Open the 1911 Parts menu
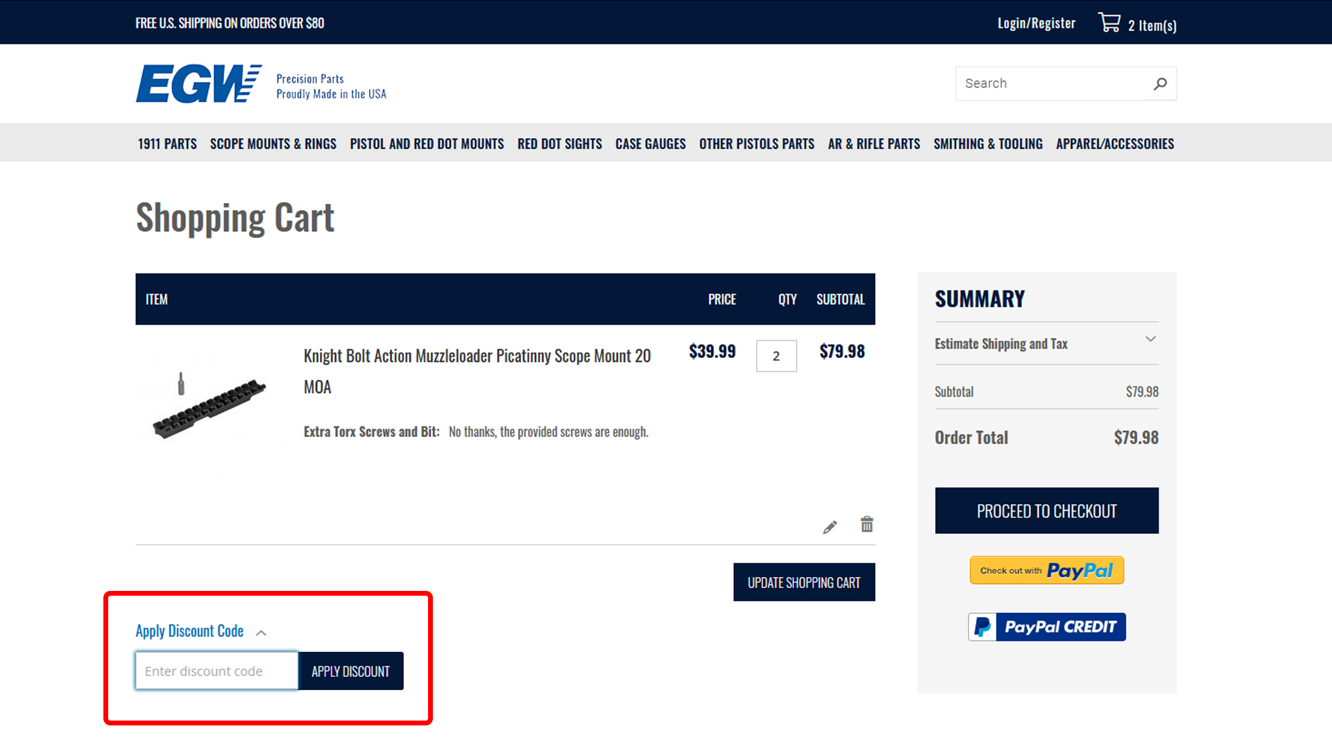This screenshot has width=1332, height=749. (167, 144)
